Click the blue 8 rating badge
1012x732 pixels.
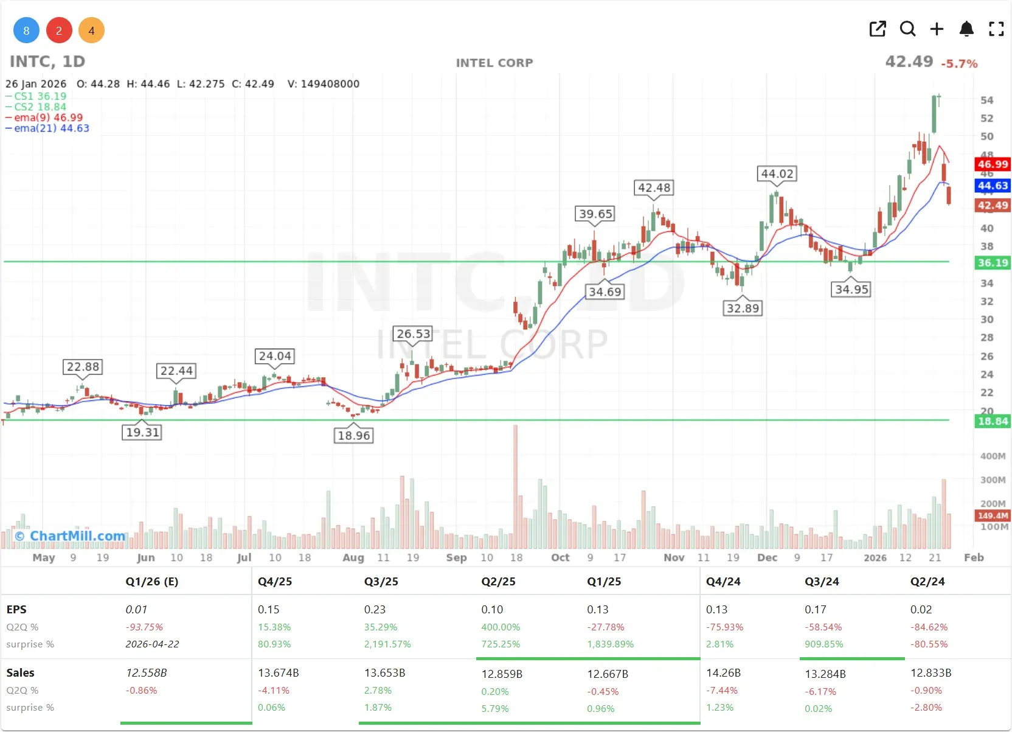point(26,30)
